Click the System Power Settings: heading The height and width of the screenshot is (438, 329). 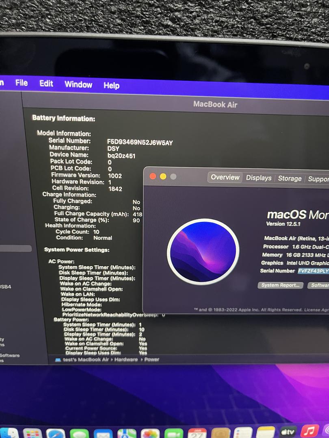pos(77,250)
